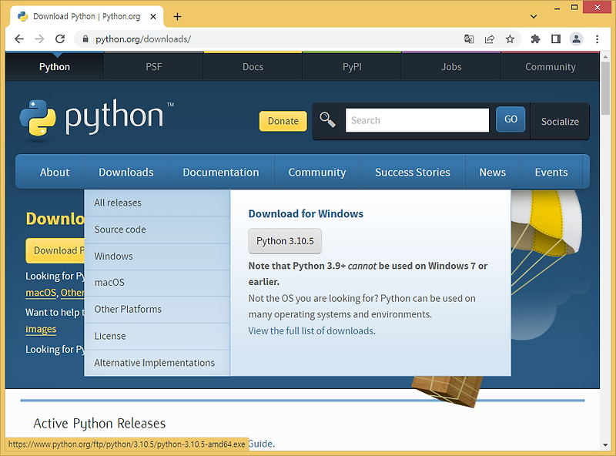Click the browser forward arrow
This screenshot has width=616, height=456.
coord(39,39)
